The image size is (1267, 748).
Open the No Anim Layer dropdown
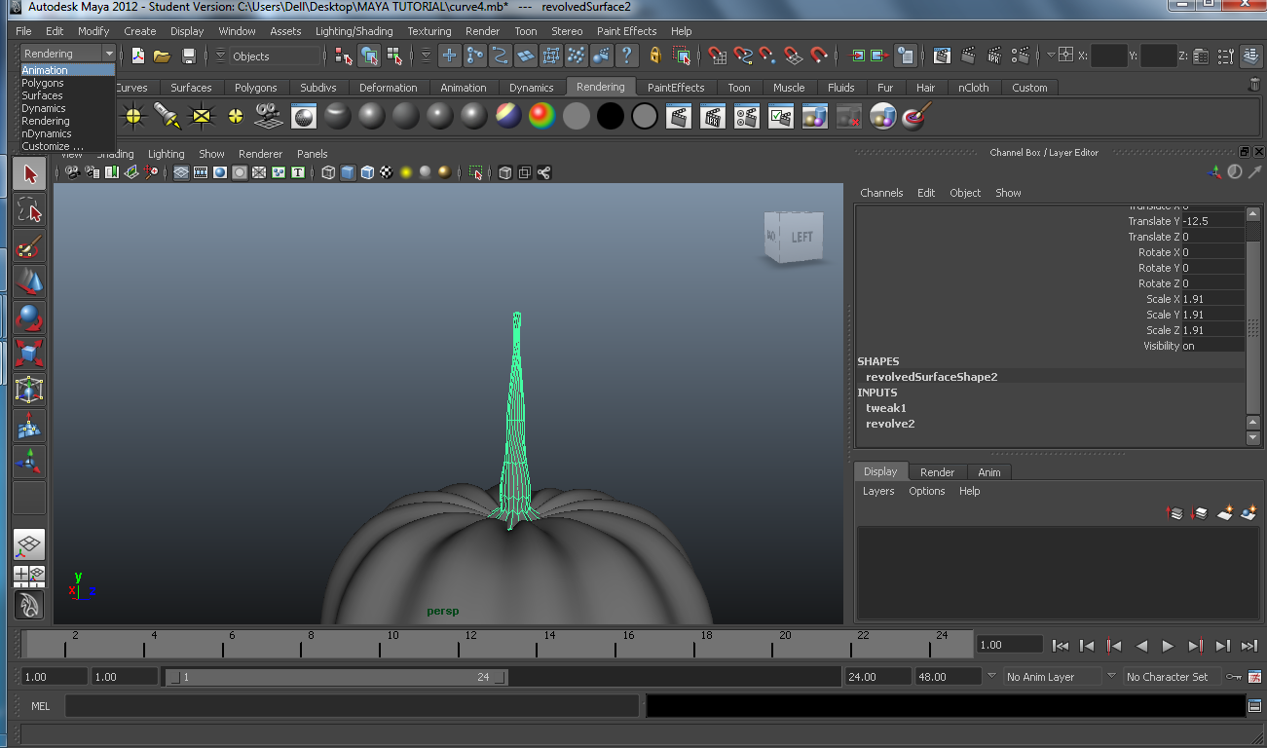tap(1051, 677)
